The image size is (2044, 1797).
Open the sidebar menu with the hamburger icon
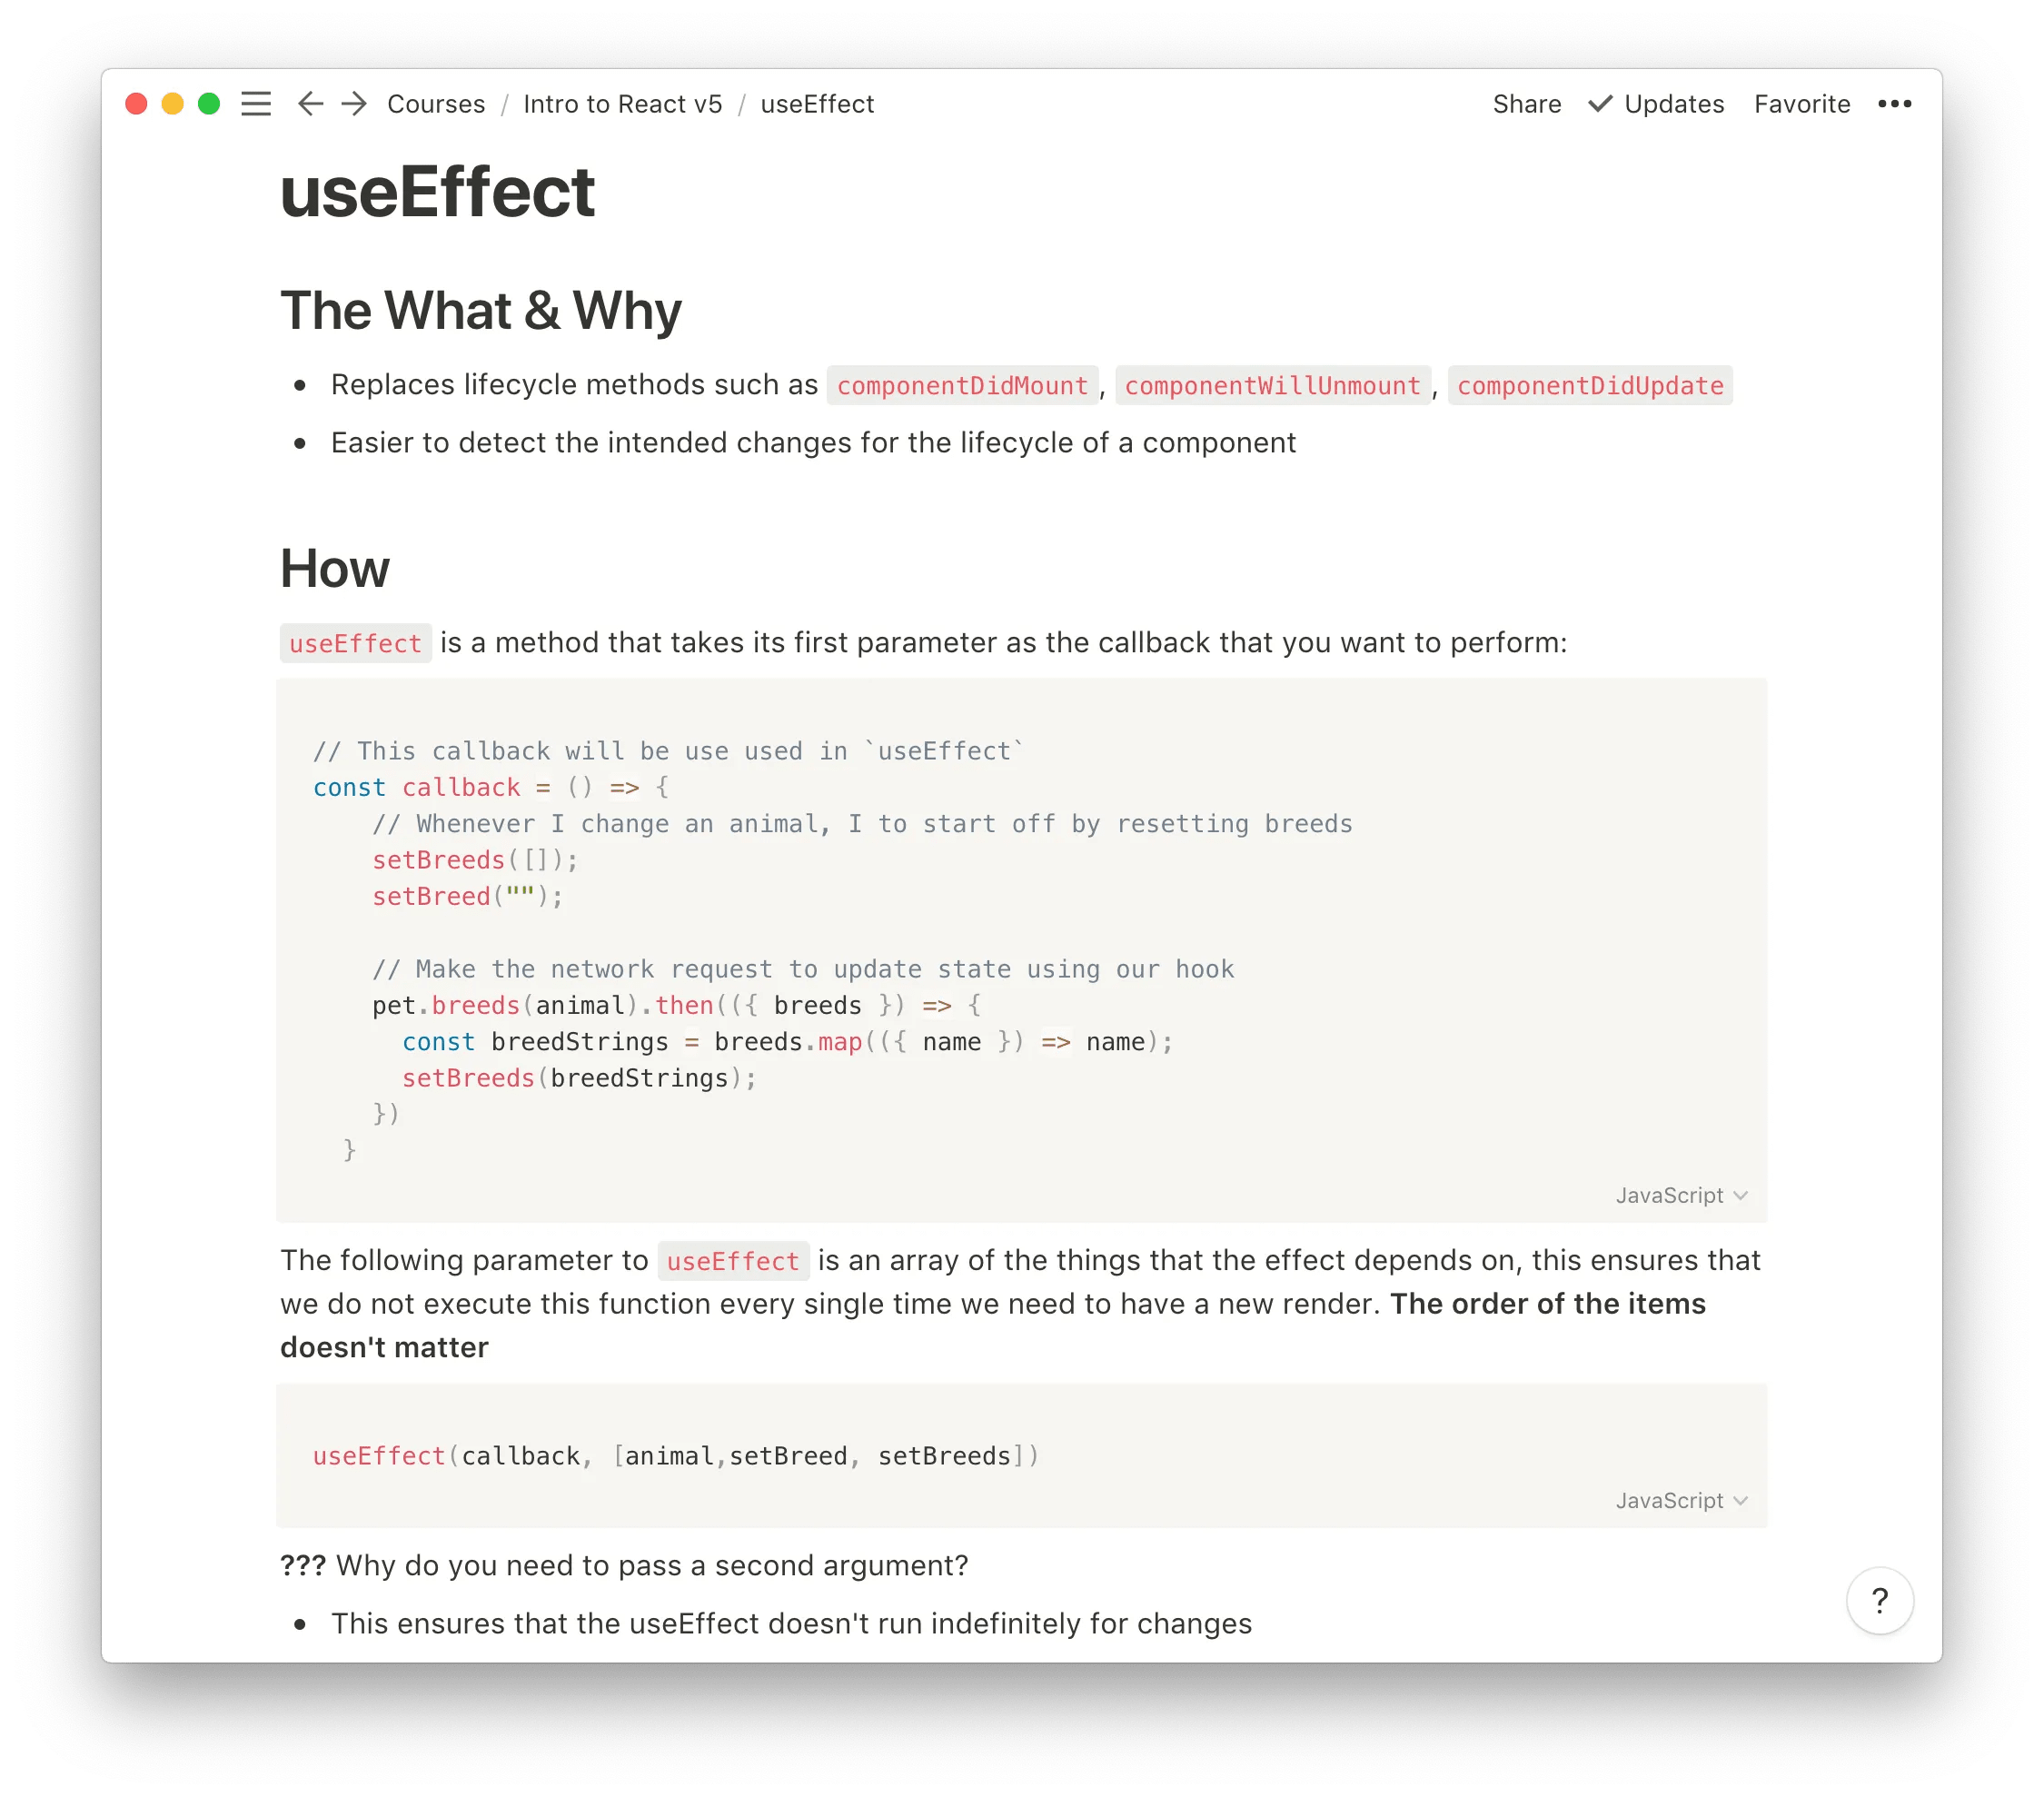pos(256,104)
